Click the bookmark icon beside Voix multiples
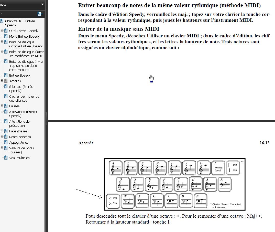Viewport: 275px width, 232px height. tap(6, 158)
